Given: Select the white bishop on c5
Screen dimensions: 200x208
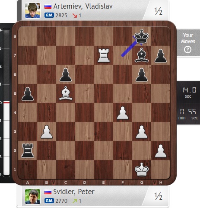Looking at the screenshot, I should coord(66,93).
